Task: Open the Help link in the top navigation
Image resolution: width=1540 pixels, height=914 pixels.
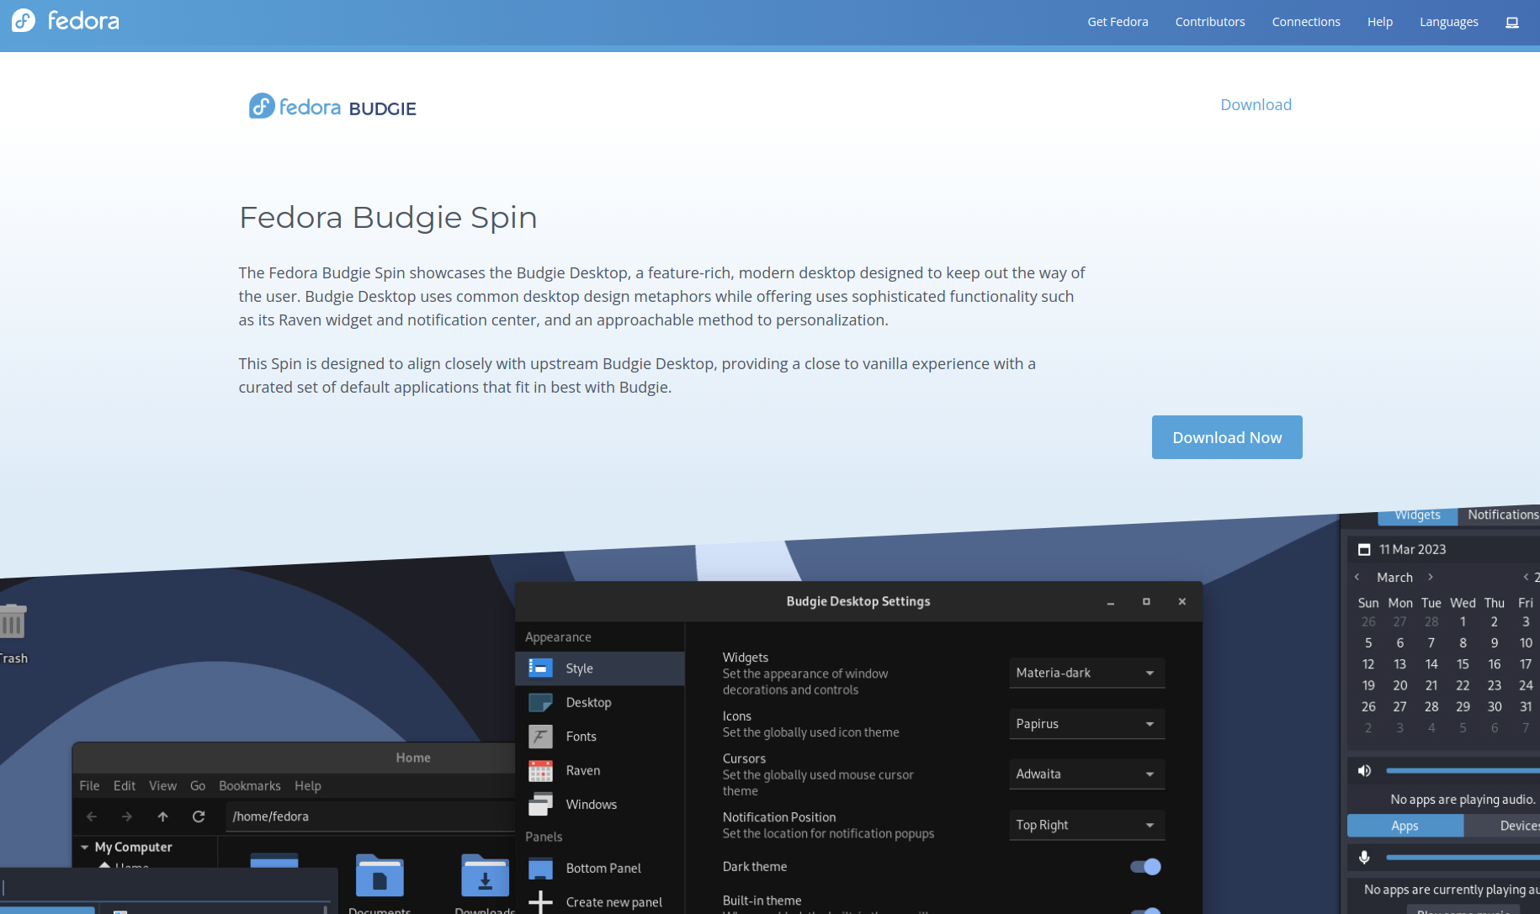Action: pyautogui.click(x=1380, y=22)
